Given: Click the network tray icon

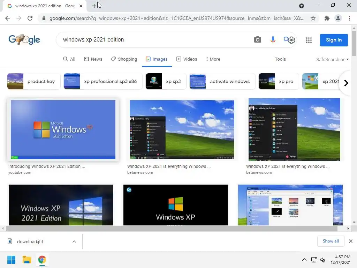Looking at the screenshot, I should click(x=314, y=260).
